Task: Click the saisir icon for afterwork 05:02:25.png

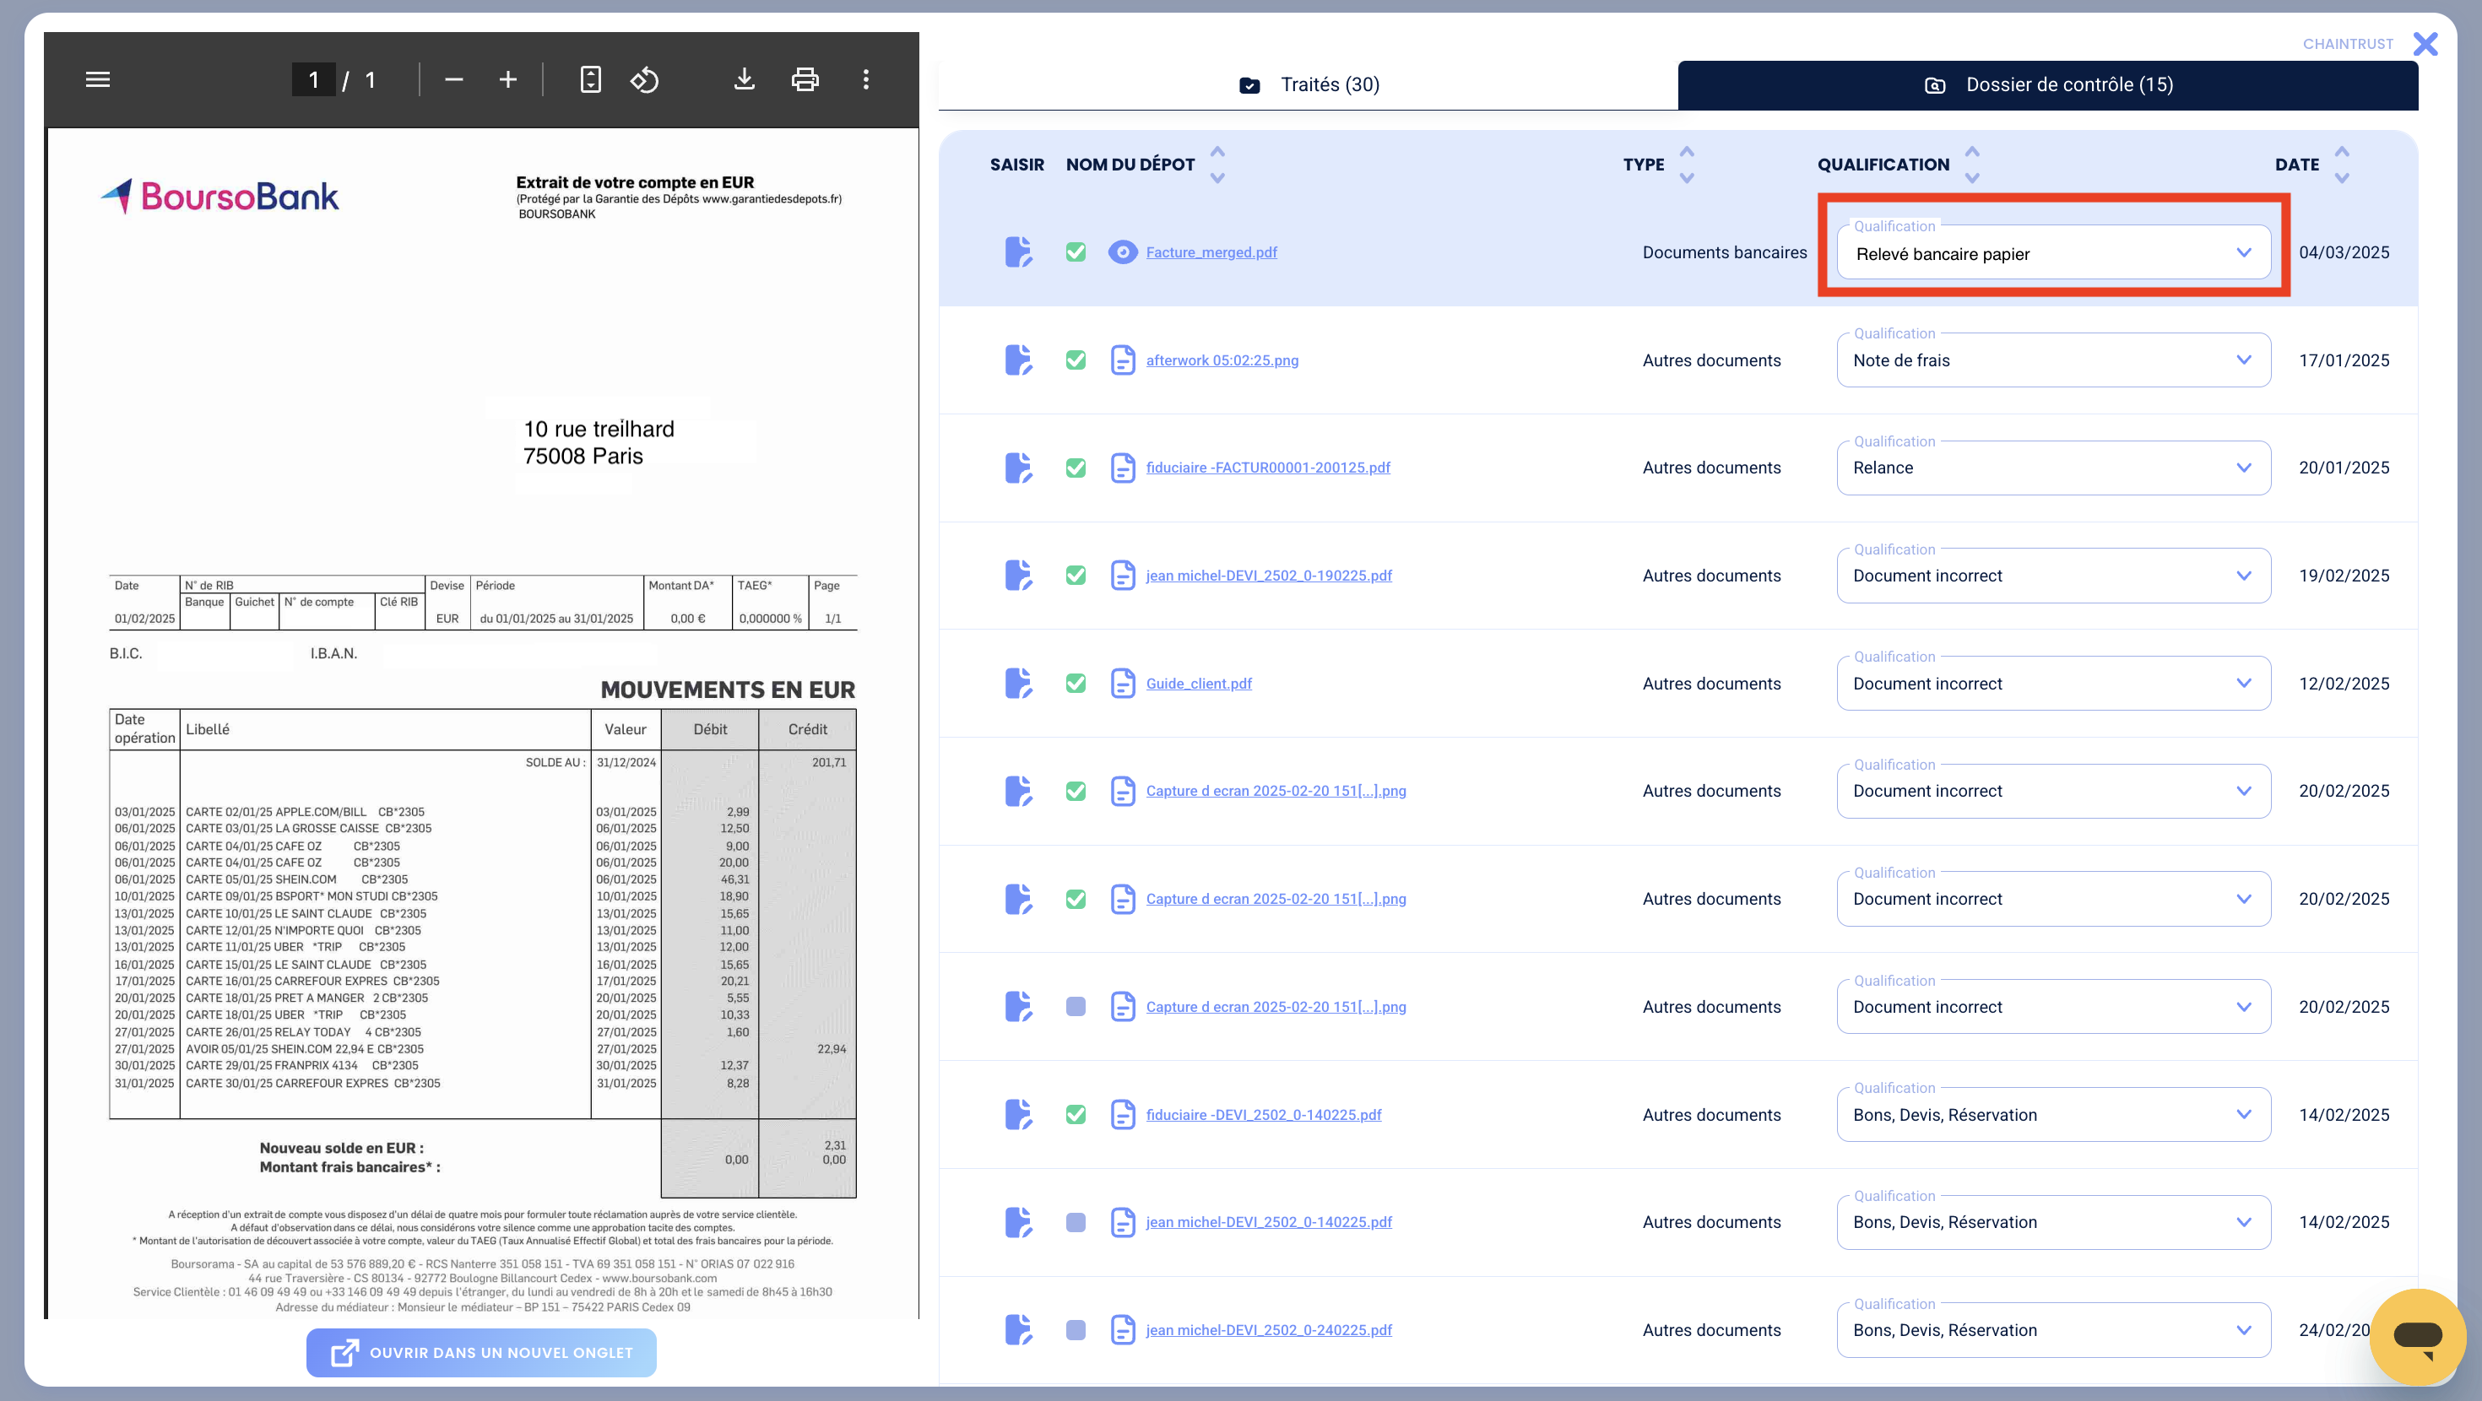Action: 1018,360
